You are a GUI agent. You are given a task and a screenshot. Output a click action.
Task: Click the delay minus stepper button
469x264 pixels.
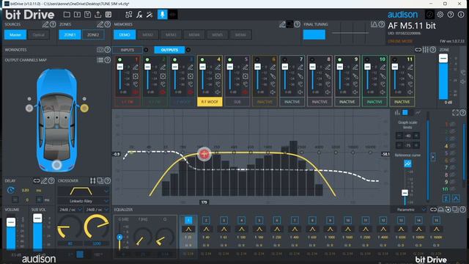click(15, 199)
